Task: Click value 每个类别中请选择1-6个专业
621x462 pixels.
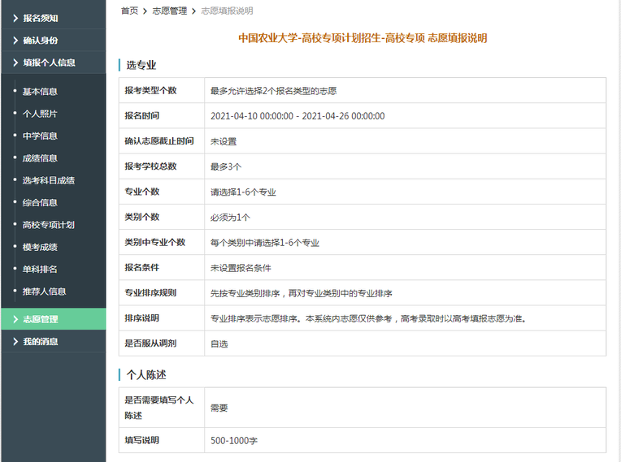Action: 264,243
